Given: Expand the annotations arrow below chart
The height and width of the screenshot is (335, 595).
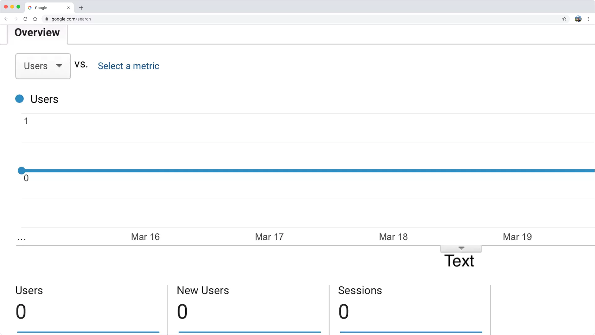Looking at the screenshot, I should tap(461, 248).
